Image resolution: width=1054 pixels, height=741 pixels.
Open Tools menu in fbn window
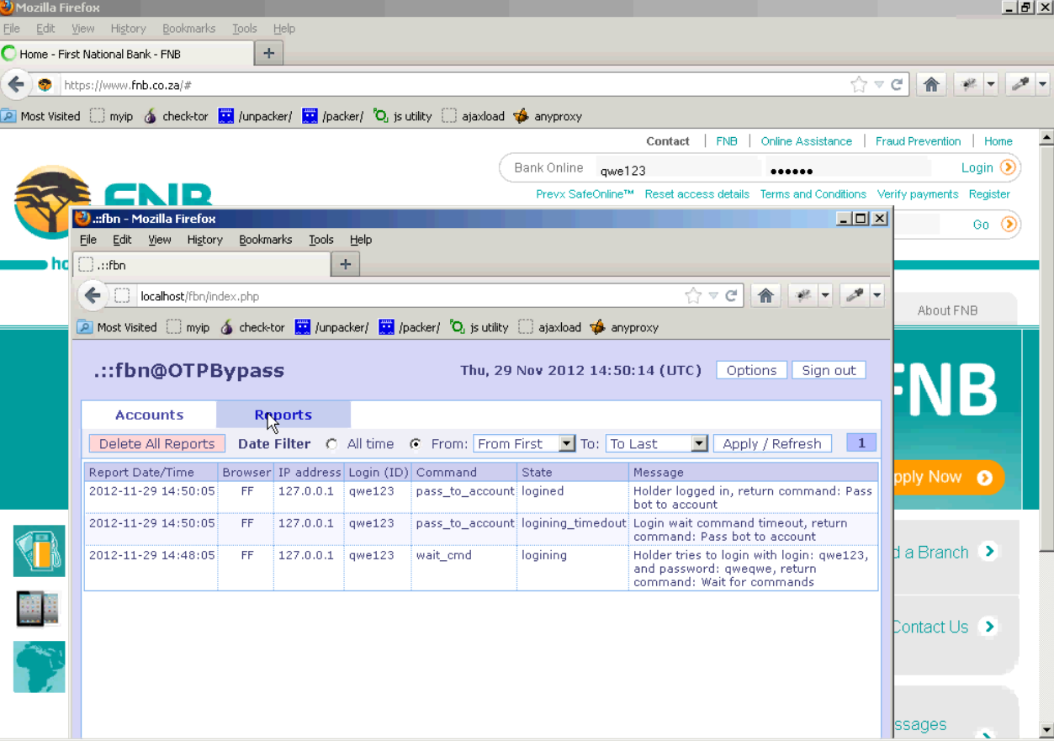[320, 240]
